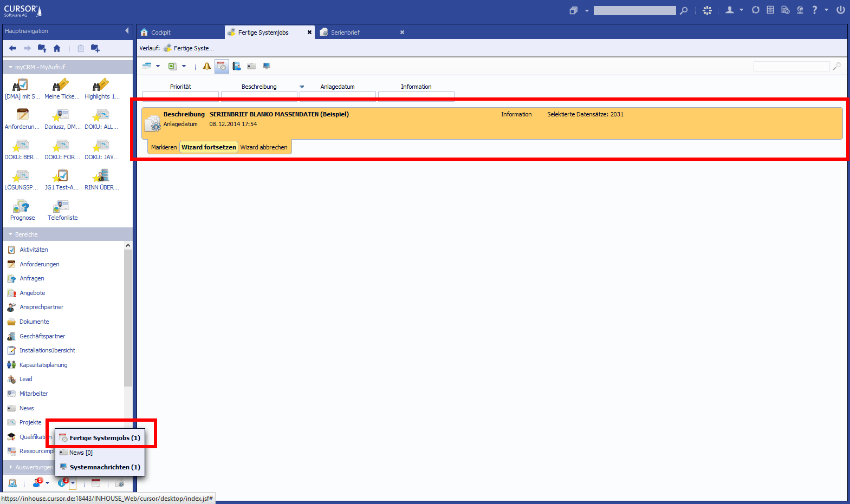850x504 pixels.
Task: Collapse the myCRM - MyAufruf section
Action: (x=11, y=67)
